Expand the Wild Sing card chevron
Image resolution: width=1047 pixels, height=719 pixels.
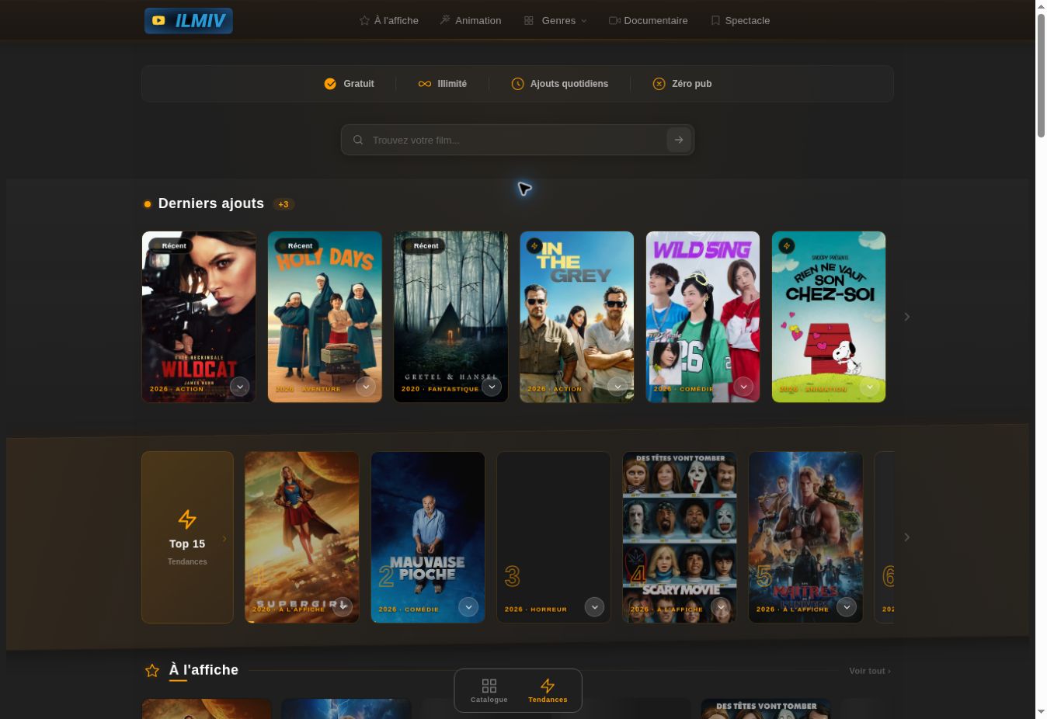pos(743,386)
